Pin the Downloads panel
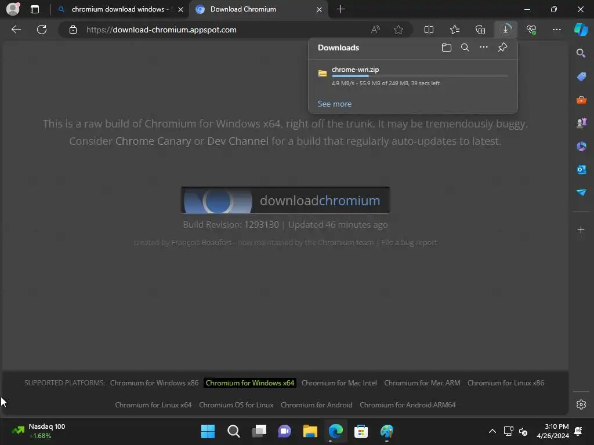 coord(503,48)
